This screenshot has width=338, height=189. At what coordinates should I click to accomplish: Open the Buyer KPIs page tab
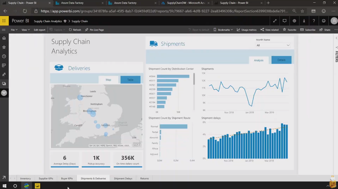pyautogui.click(x=67, y=178)
